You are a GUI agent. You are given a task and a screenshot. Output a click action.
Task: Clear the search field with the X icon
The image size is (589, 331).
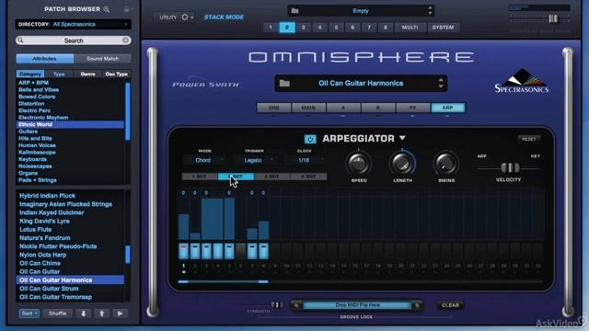coord(125,40)
